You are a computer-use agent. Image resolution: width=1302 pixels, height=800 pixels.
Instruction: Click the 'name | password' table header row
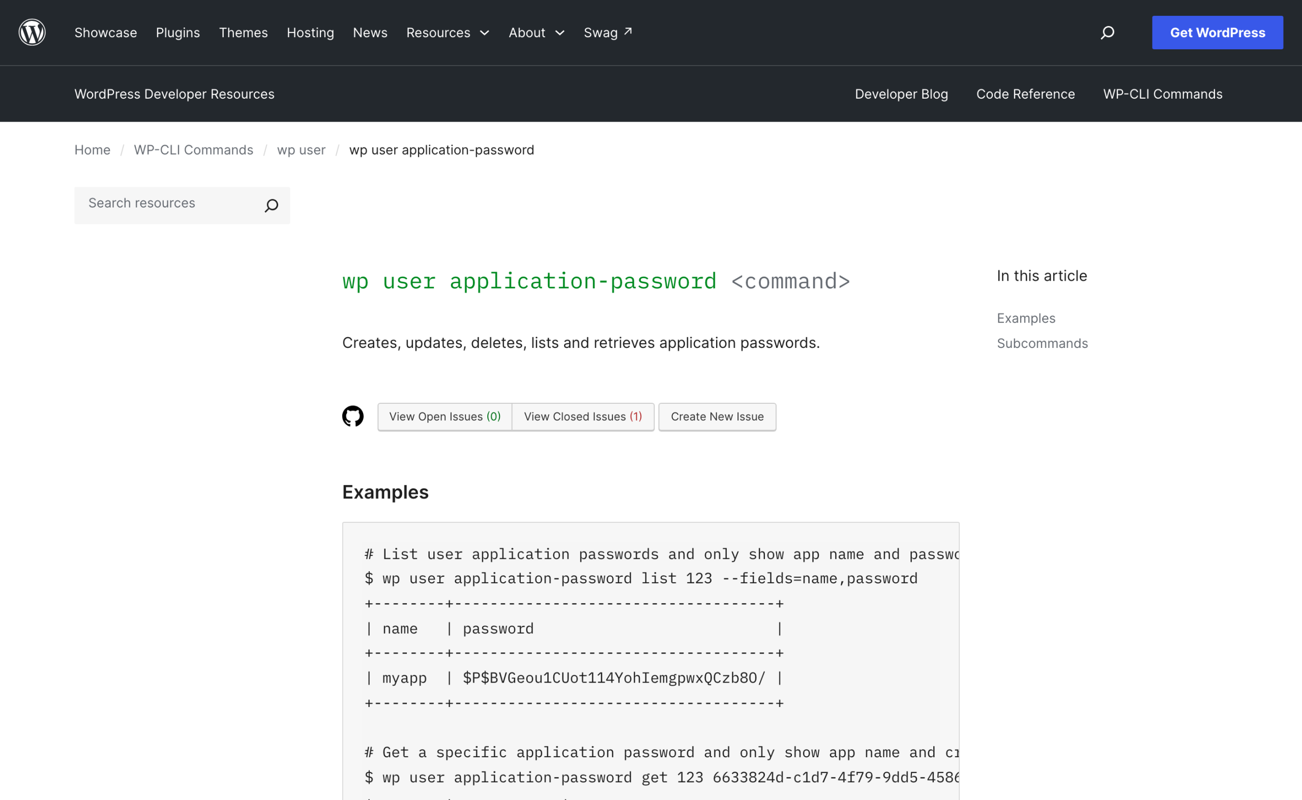pyautogui.click(x=574, y=629)
